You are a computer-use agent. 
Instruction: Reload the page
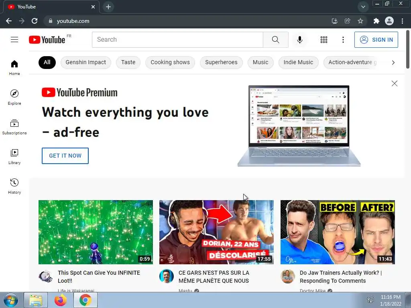(35, 21)
